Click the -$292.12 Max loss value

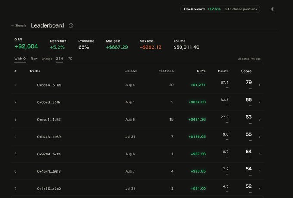[151, 47]
